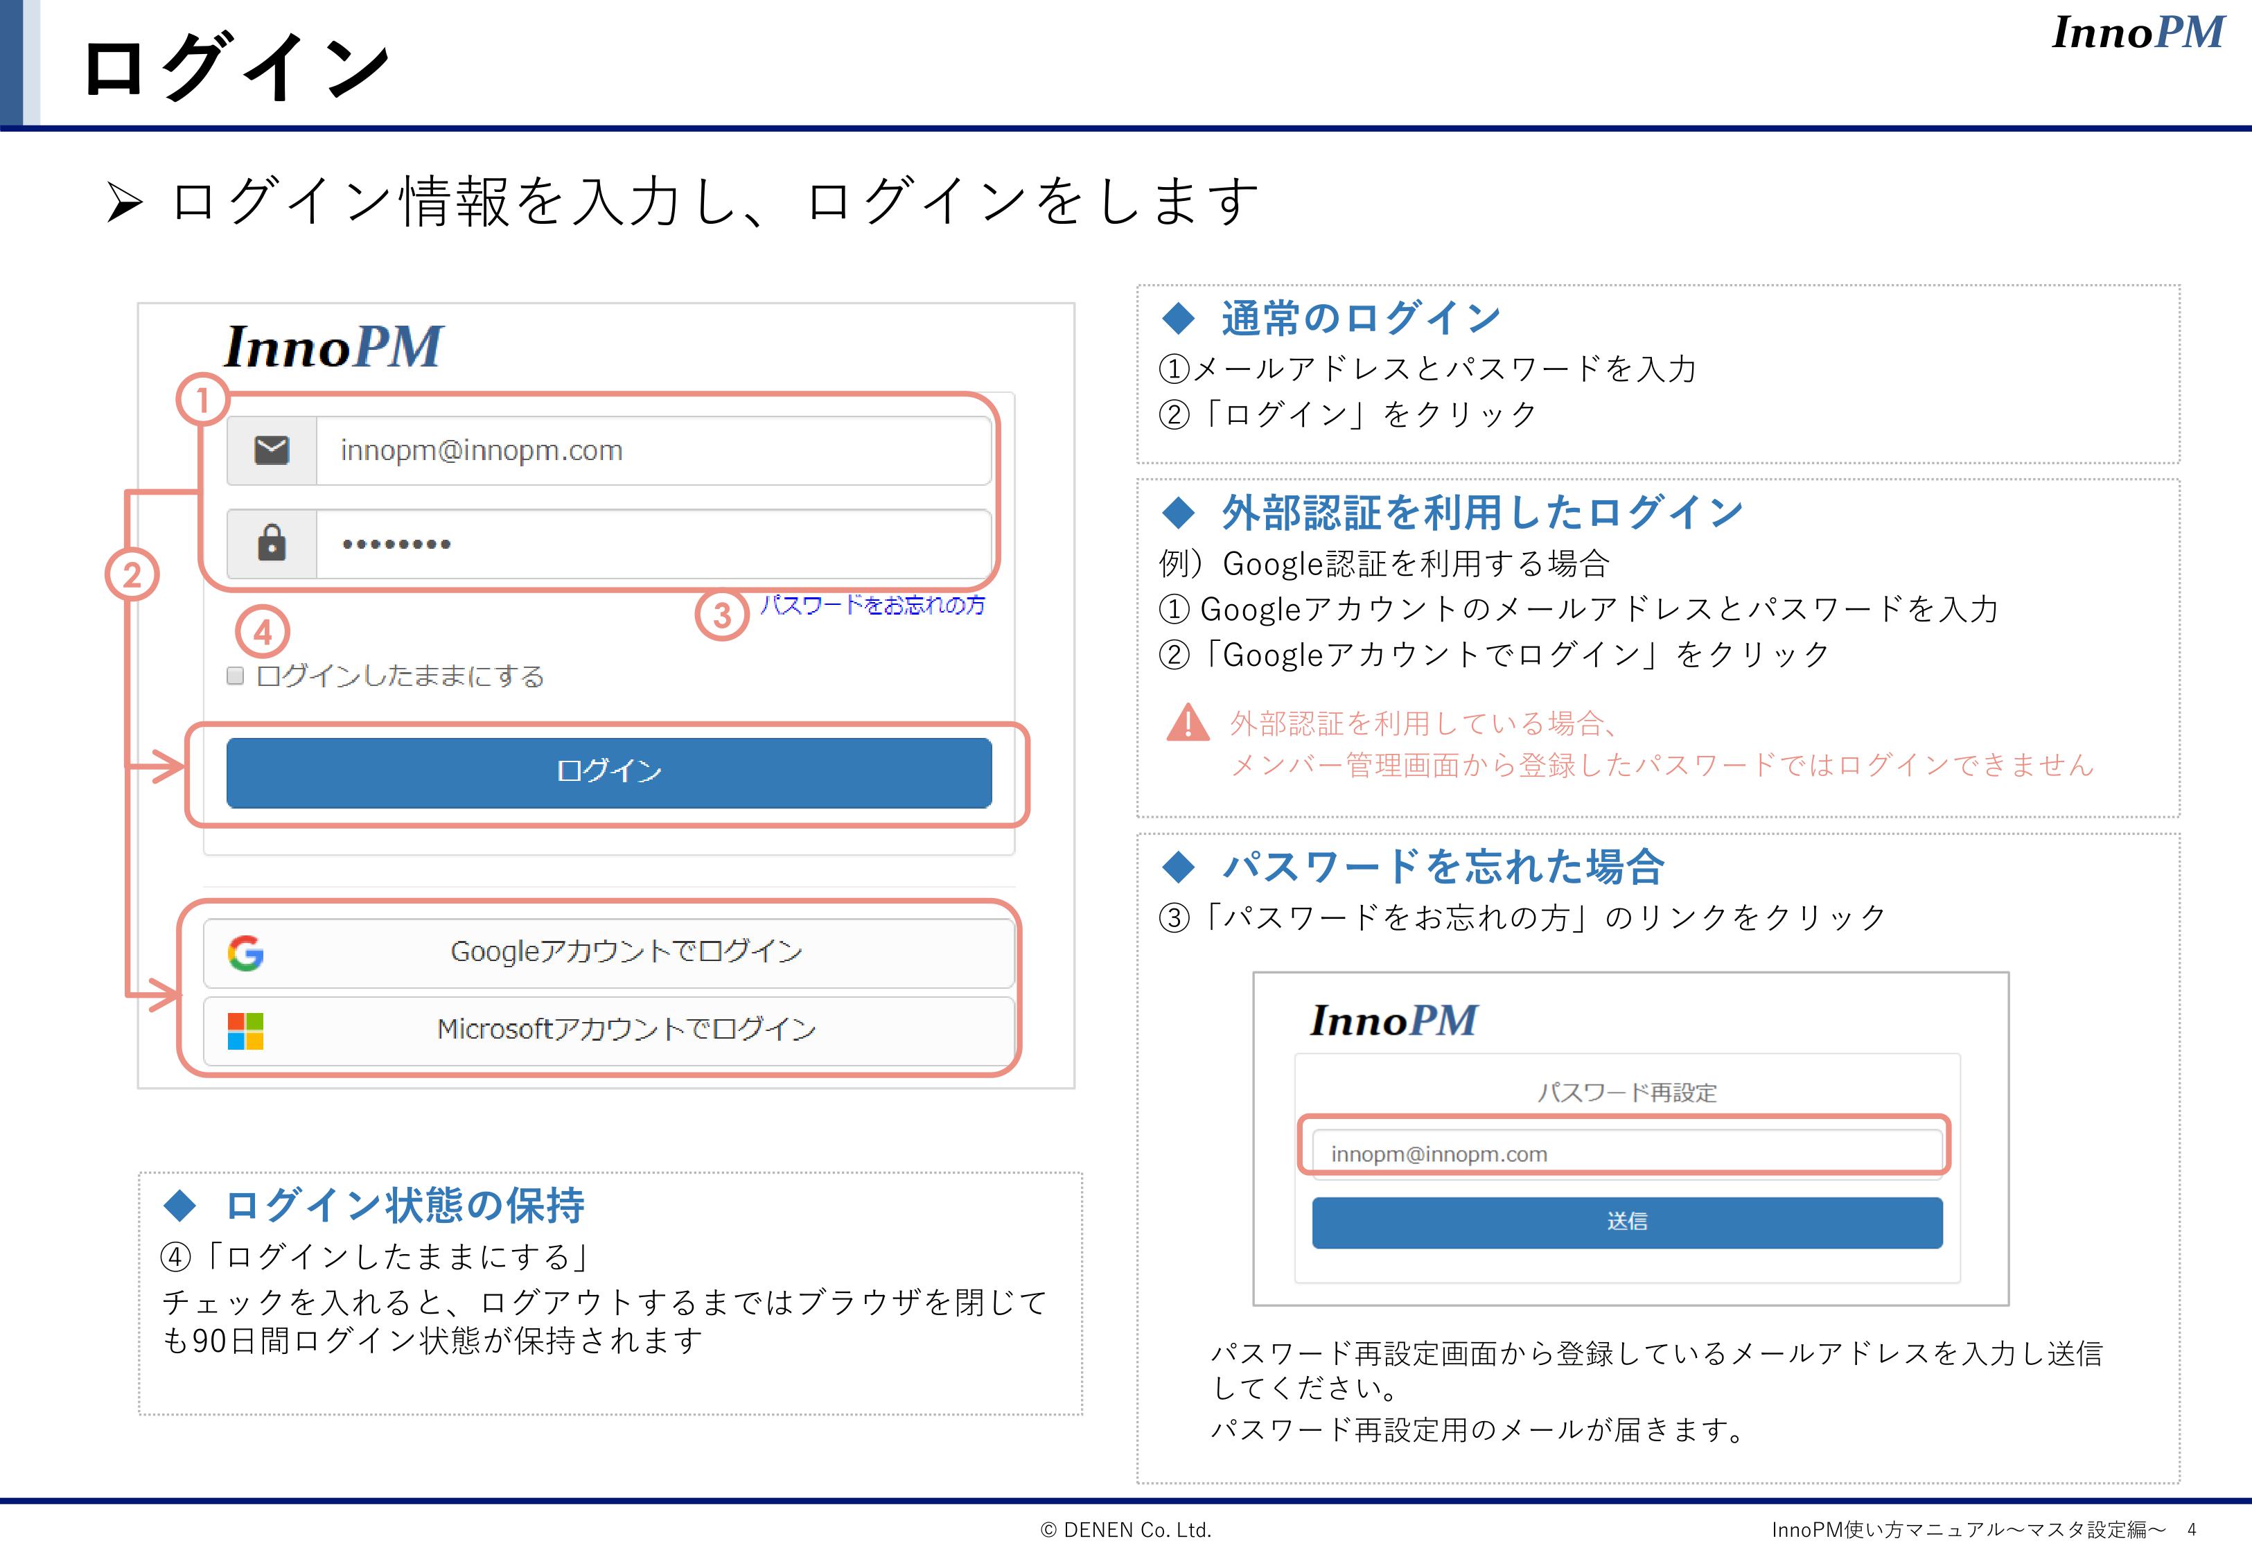Check the ログインしたままにする checkbox
Screen dimensions: 2252x1559
(236, 676)
